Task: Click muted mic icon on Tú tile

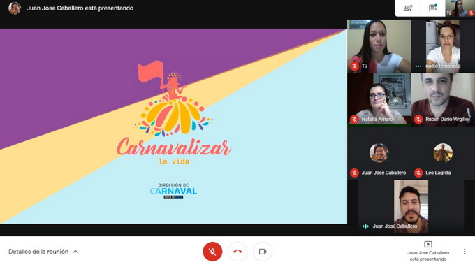Action: [354, 66]
